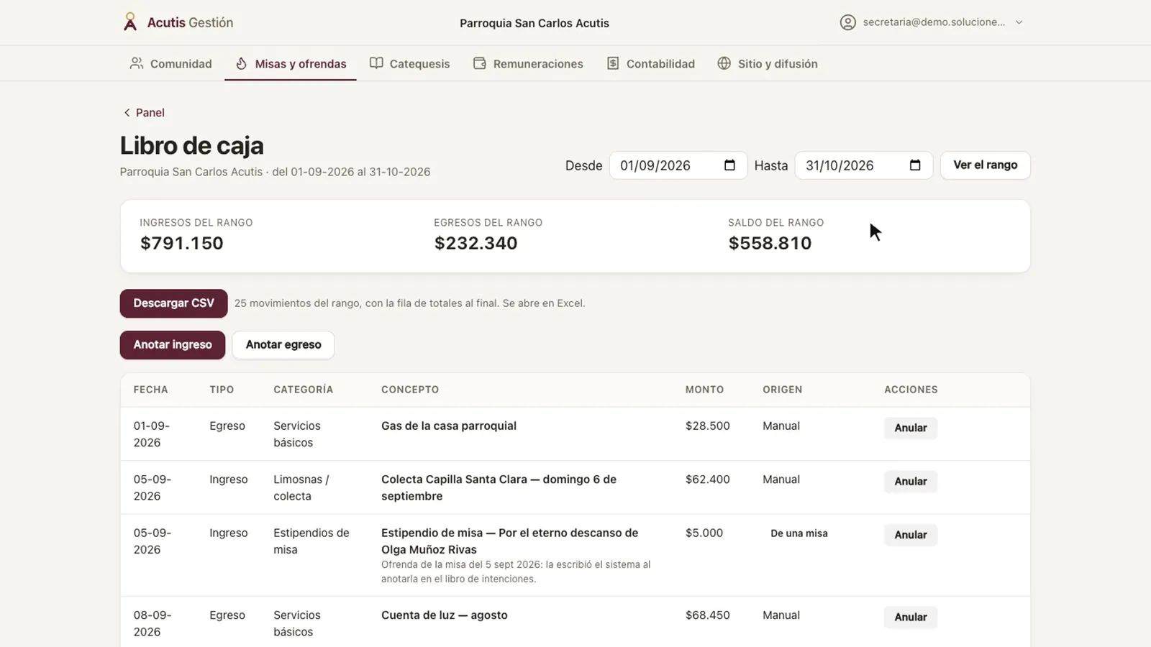Click amount $68.450 in the table
The height and width of the screenshot is (647, 1151).
tap(708, 615)
